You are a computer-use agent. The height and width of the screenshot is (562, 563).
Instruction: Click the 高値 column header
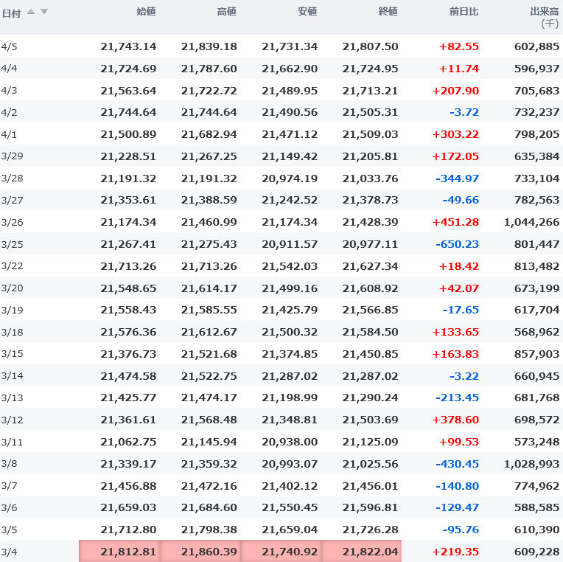point(226,12)
